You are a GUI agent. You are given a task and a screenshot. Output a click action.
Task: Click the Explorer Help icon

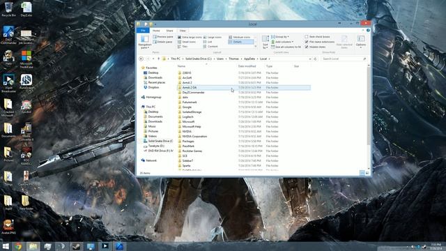coord(368,31)
